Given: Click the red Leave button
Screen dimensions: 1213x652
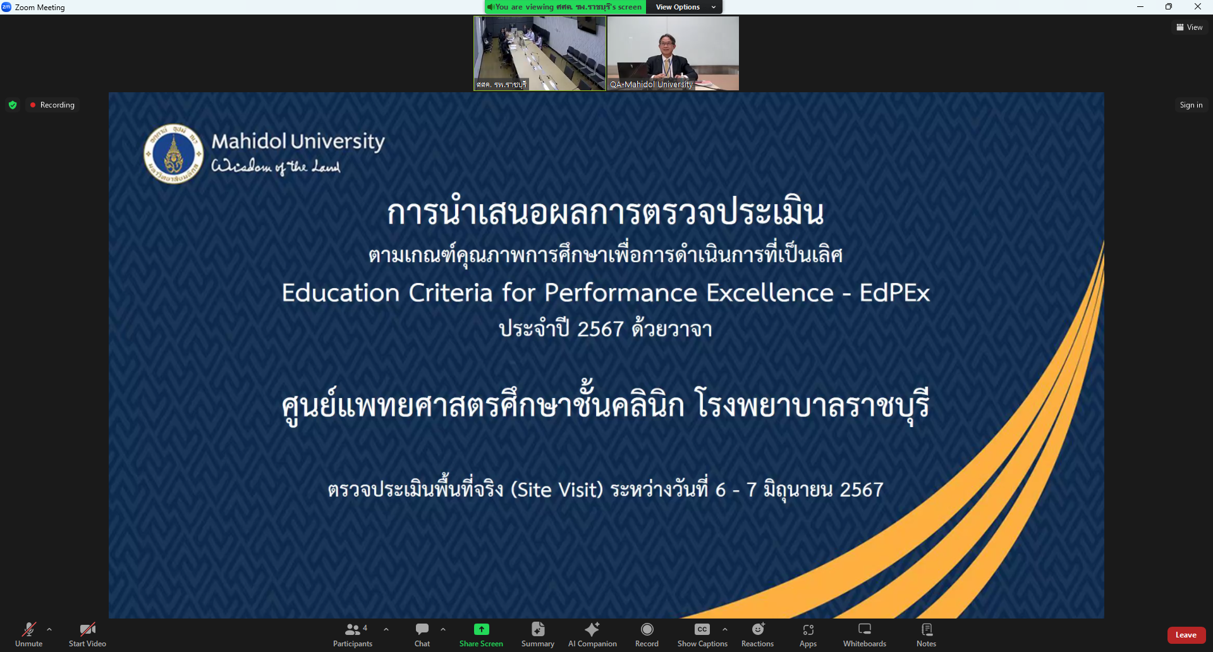Looking at the screenshot, I should coord(1186,635).
